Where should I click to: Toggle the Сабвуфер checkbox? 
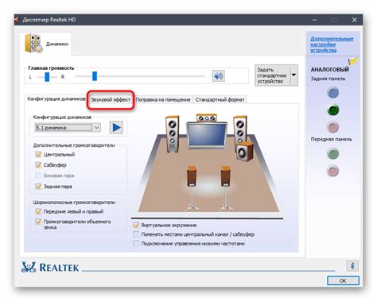[x=38, y=165]
